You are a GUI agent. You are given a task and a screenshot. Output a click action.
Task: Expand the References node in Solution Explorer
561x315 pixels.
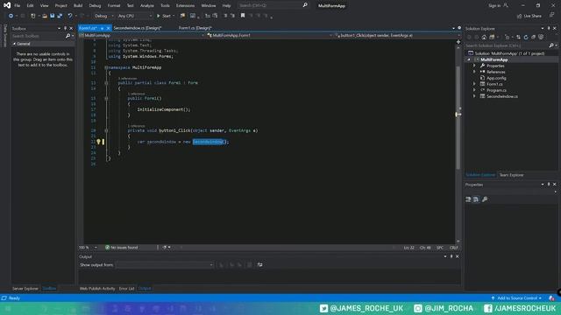pyautogui.click(x=474, y=72)
